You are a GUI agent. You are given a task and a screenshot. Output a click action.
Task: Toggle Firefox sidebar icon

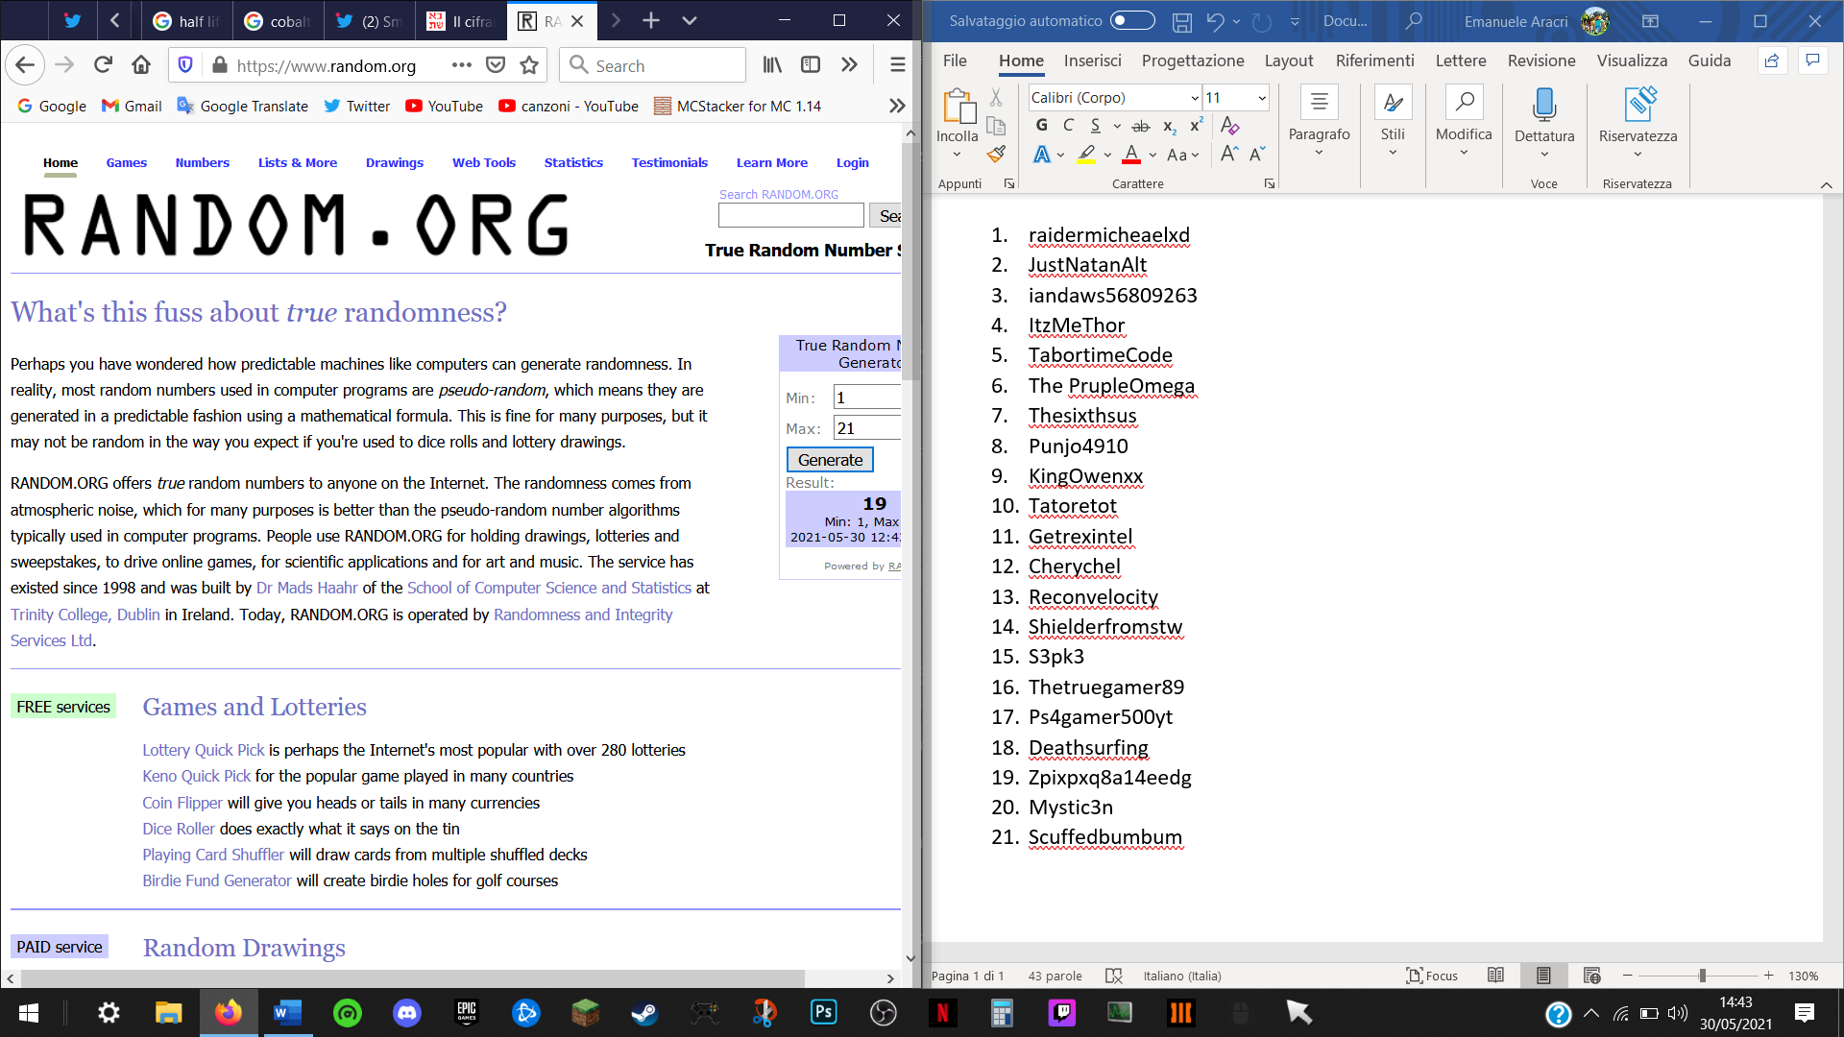click(811, 65)
